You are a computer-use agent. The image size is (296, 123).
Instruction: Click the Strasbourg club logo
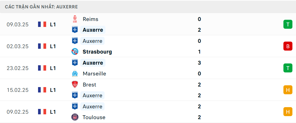[75, 52]
